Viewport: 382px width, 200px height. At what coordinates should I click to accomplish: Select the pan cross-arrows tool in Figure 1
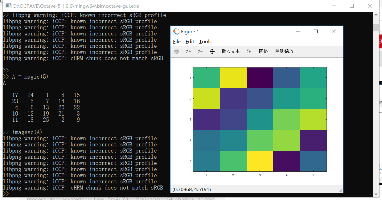coord(212,51)
